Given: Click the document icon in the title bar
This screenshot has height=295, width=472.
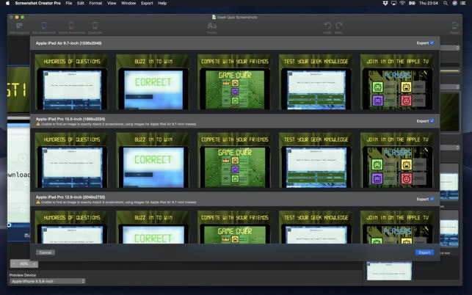Looking at the screenshot, I should coord(214,17).
